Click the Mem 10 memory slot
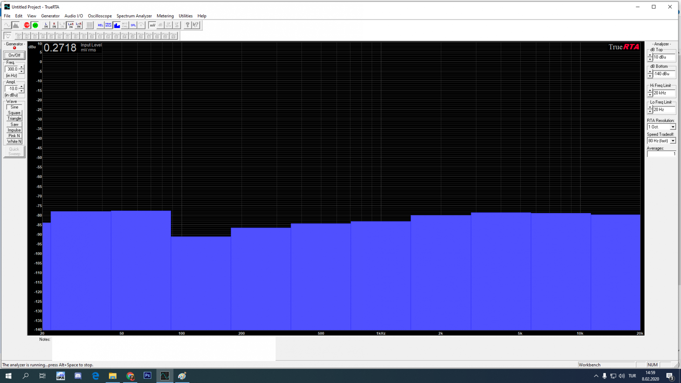Viewport: 681px width, 383px height. tap(92, 36)
